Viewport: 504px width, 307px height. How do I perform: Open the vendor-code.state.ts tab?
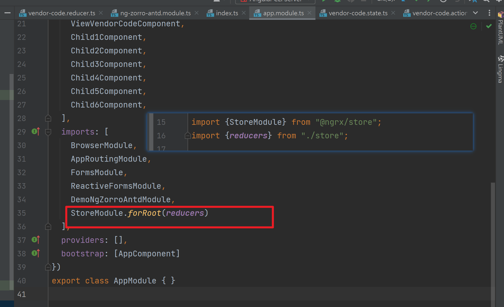pos(358,13)
